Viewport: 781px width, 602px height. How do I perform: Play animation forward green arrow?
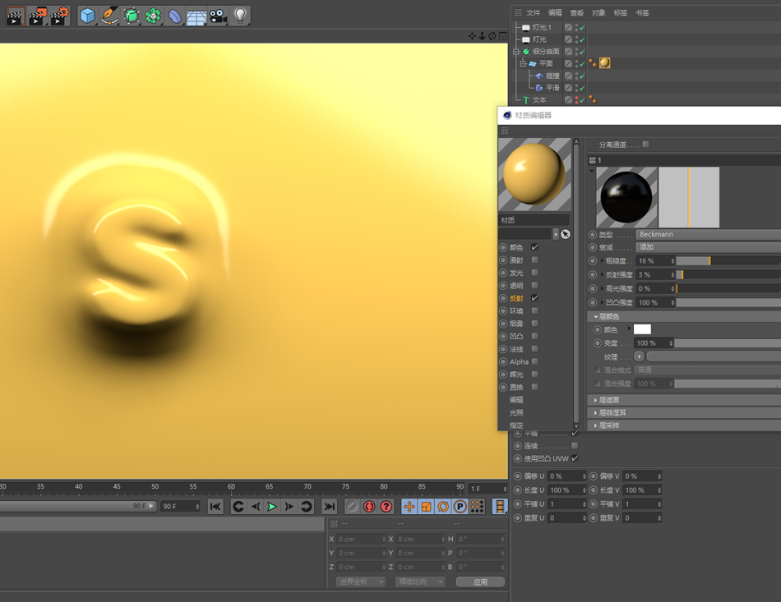tap(272, 507)
